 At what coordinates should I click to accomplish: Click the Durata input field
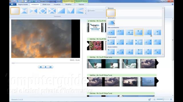coord(99,10)
